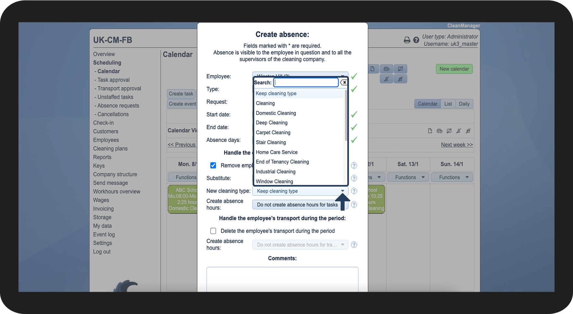Screen dimensions: 573x314
Task: Pick 'Carpet Cleaning' option
Action: point(298,133)
